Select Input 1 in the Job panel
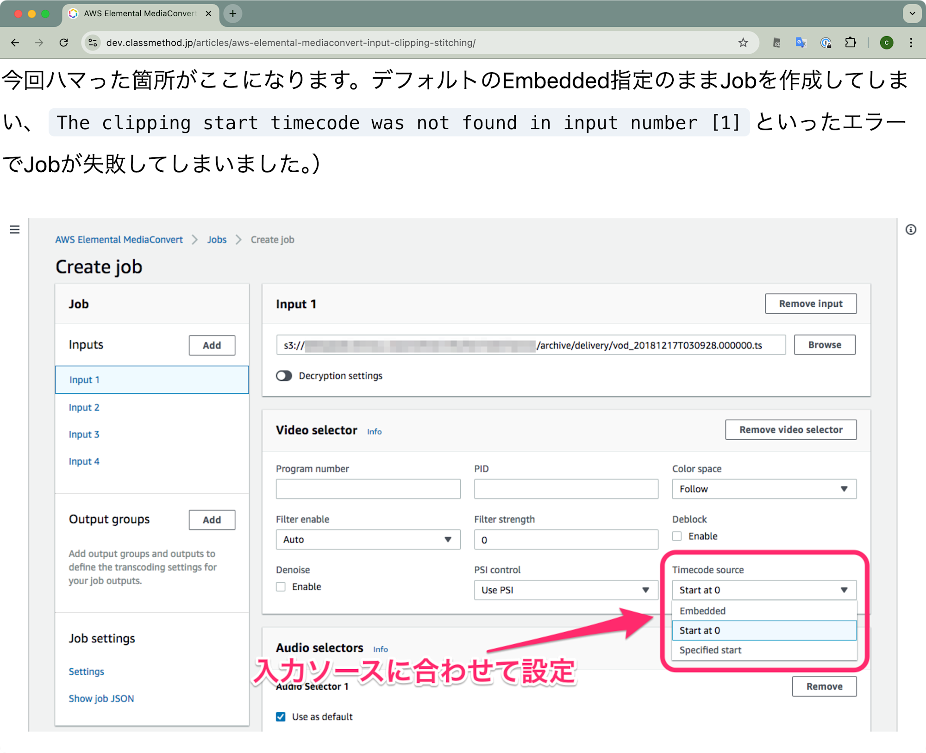This screenshot has width=926, height=753. pos(152,380)
